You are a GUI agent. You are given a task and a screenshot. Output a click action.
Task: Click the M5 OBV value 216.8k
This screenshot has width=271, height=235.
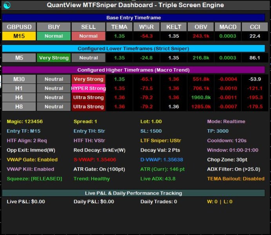tap(201, 58)
